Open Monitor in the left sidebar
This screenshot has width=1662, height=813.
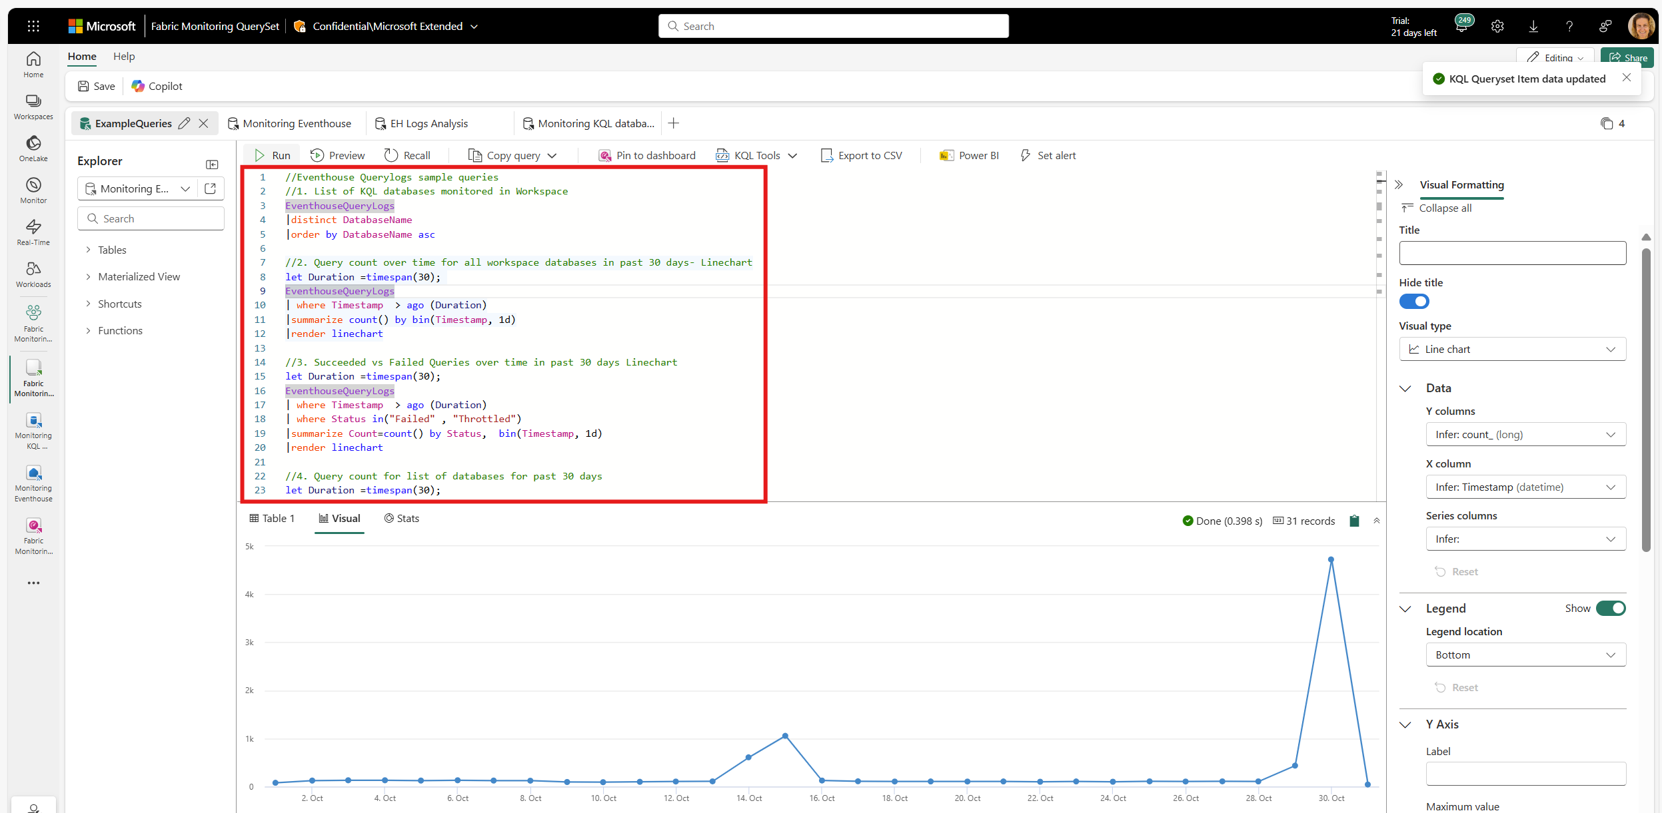pyautogui.click(x=33, y=190)
